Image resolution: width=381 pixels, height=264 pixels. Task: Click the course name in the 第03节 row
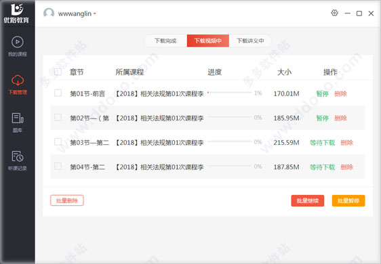click(159, 143)
